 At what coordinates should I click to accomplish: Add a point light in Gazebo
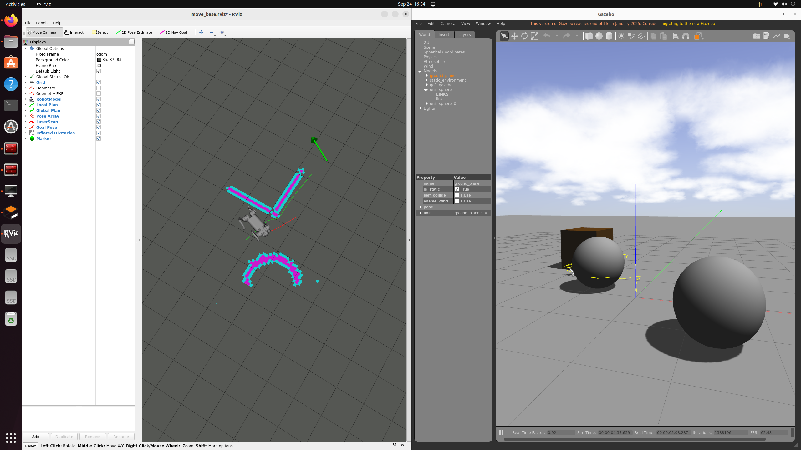[621, 36]
